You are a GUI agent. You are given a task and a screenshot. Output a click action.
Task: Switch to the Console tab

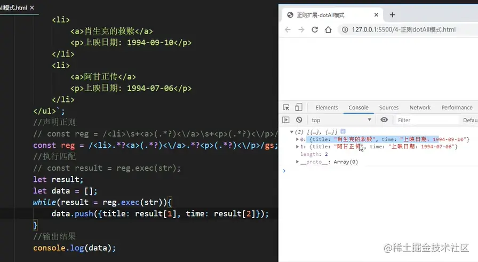point(359,107)
